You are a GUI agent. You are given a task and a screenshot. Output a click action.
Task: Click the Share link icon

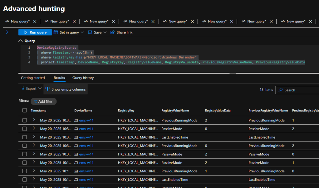(113, 32)
